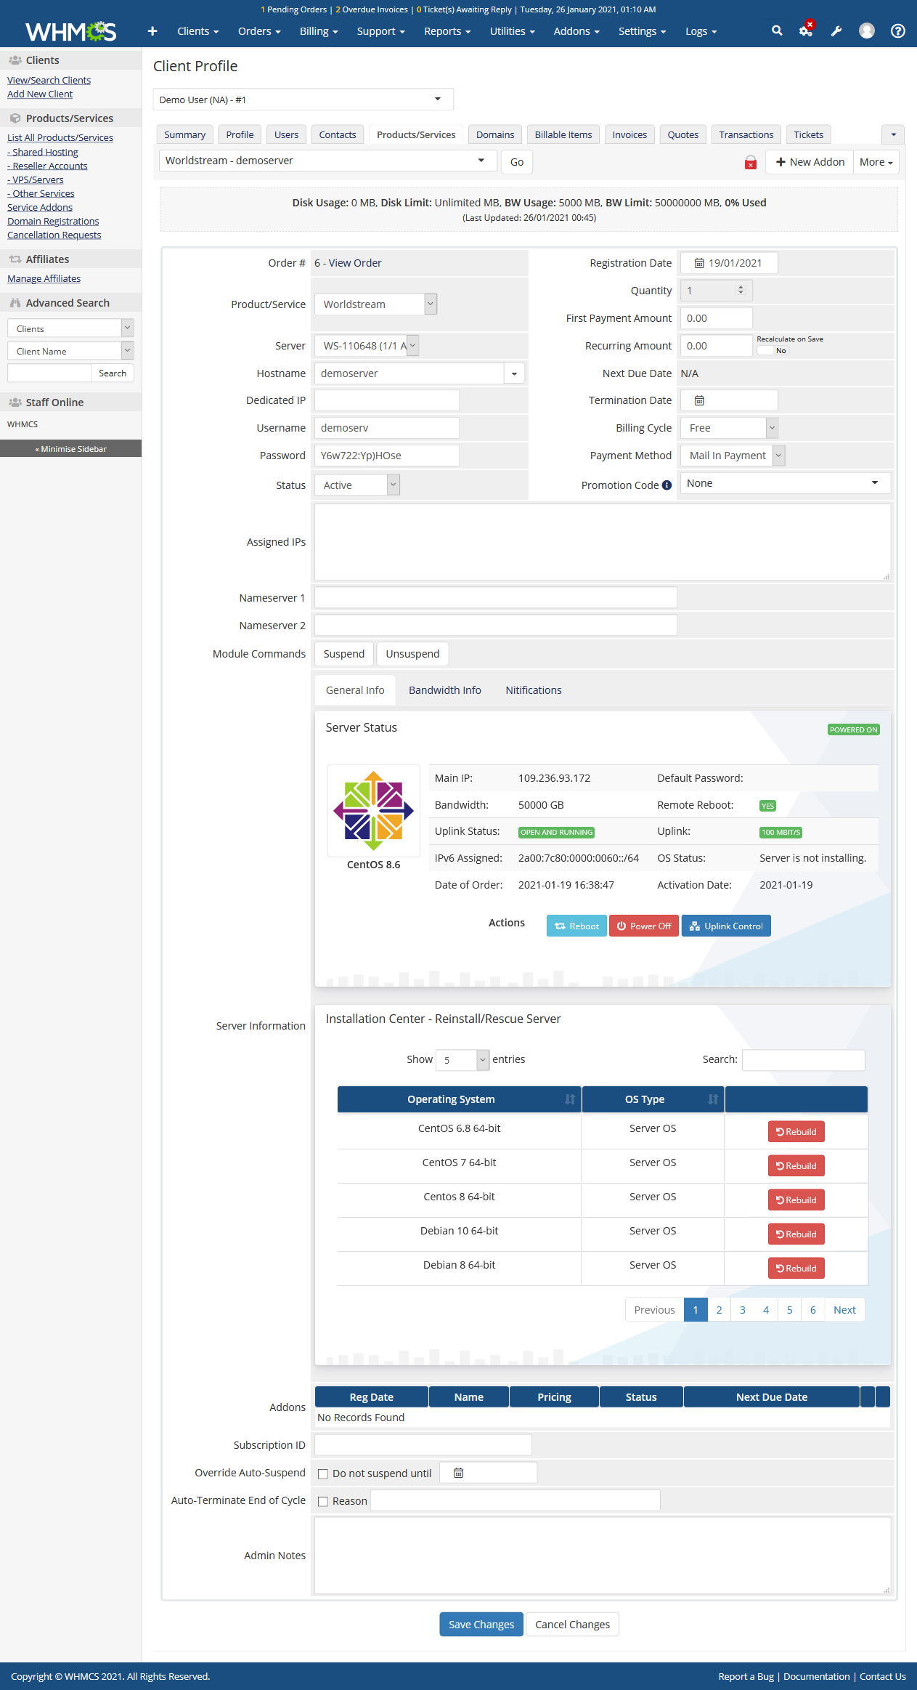This screenshot has width=917, height=1690.
Task: Open the help question mark icon
Action: point(898,31)
